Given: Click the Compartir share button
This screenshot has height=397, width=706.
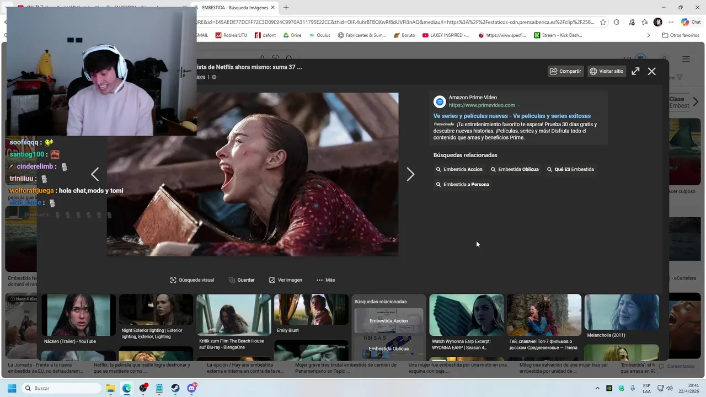Looking at the screenshot, I should (565, 71).
